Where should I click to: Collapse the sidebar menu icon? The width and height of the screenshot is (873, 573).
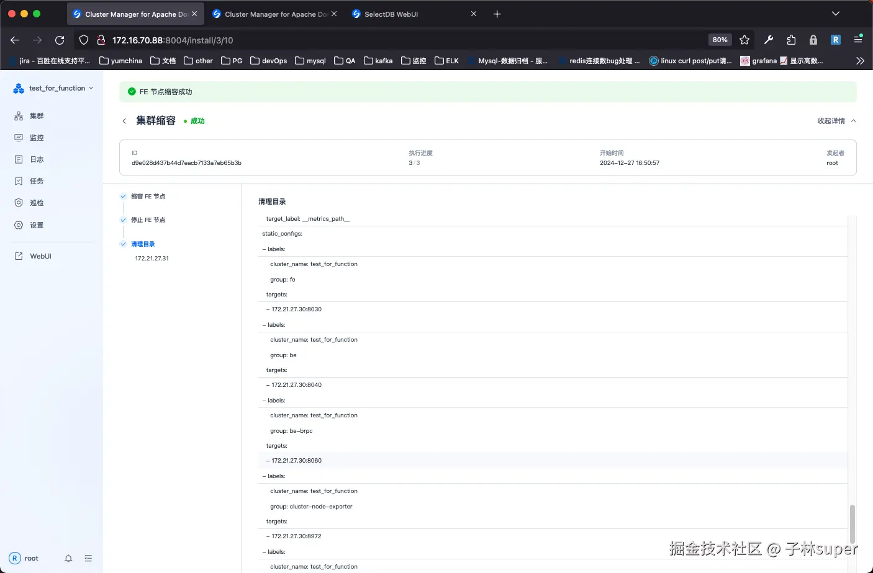(88, 558)
